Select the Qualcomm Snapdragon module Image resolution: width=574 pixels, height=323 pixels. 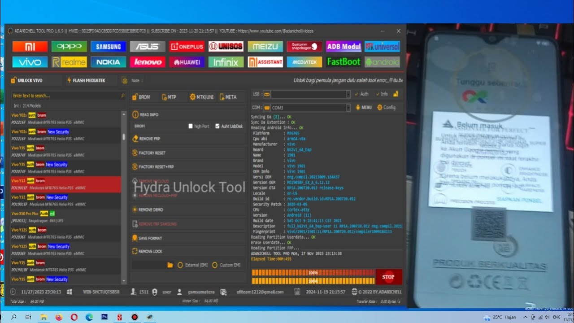tap(304, 46)
